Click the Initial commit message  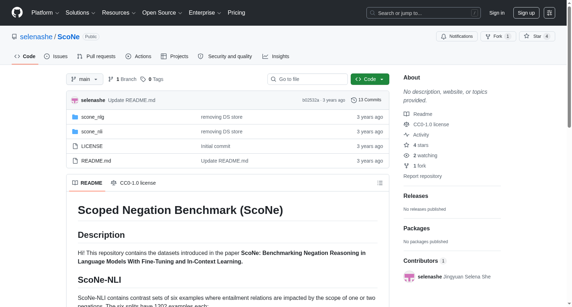[x=216, y=146]
